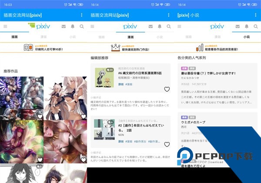
Task: Tap the premium banner with the crown icon
Action: pyautogui.click(x=130, y=47)
